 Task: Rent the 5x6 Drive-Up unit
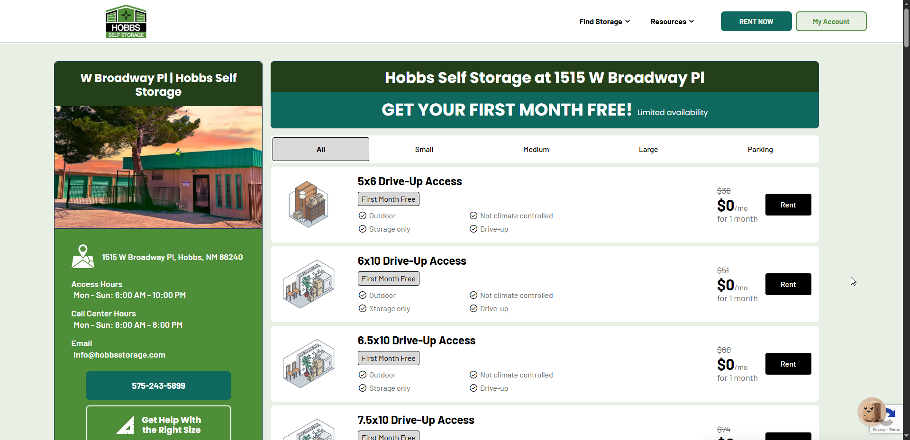click(x=788, y=205)
